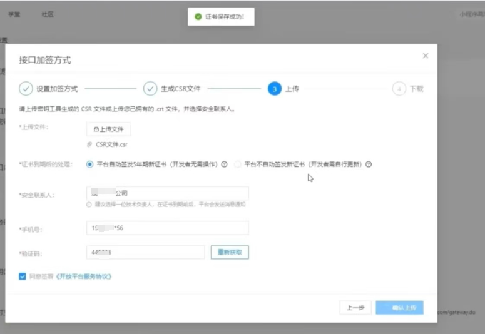Click the 生成CSR文件 step label
This screenshot has width=485, height=334.
point(181,89)
